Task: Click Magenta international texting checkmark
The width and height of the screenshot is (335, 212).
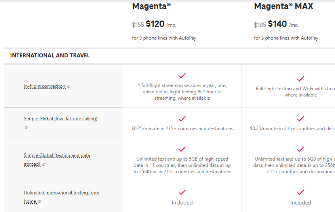Action: (182, 192)
